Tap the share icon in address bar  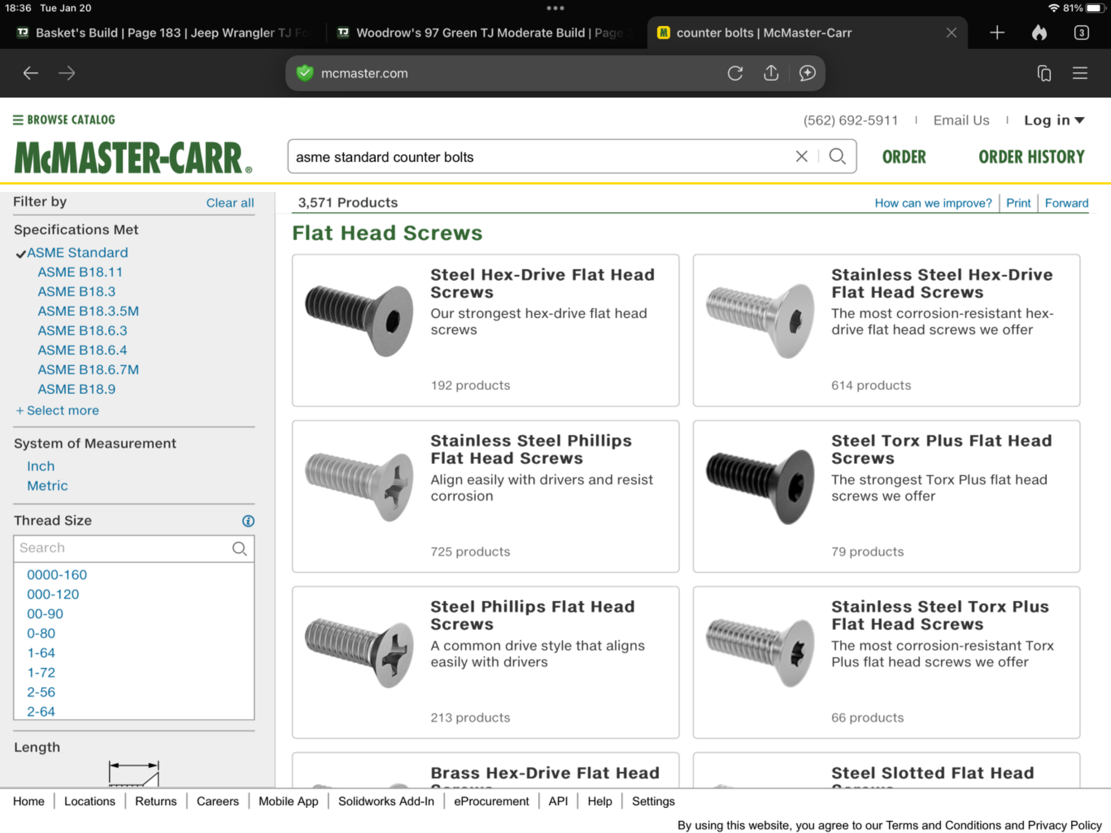click(771, 73)
